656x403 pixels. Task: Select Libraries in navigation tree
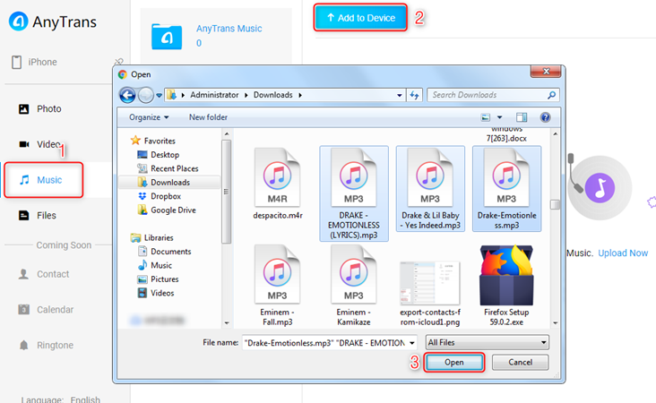pos(151,237)
